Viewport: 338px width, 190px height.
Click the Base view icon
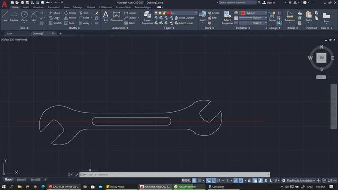tap(326, 17)
